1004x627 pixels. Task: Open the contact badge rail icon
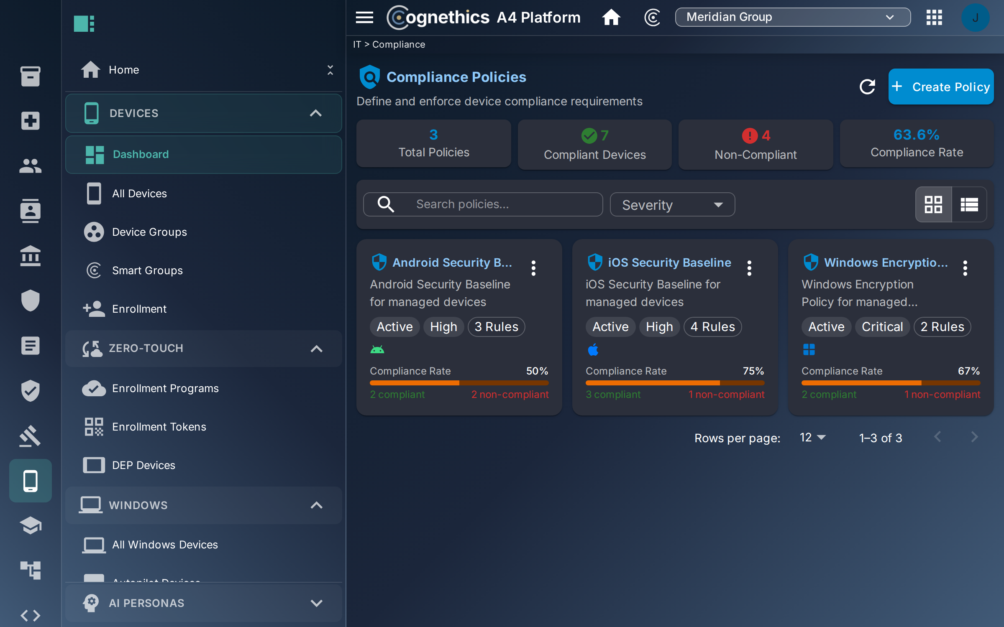(x=31, y=211)
